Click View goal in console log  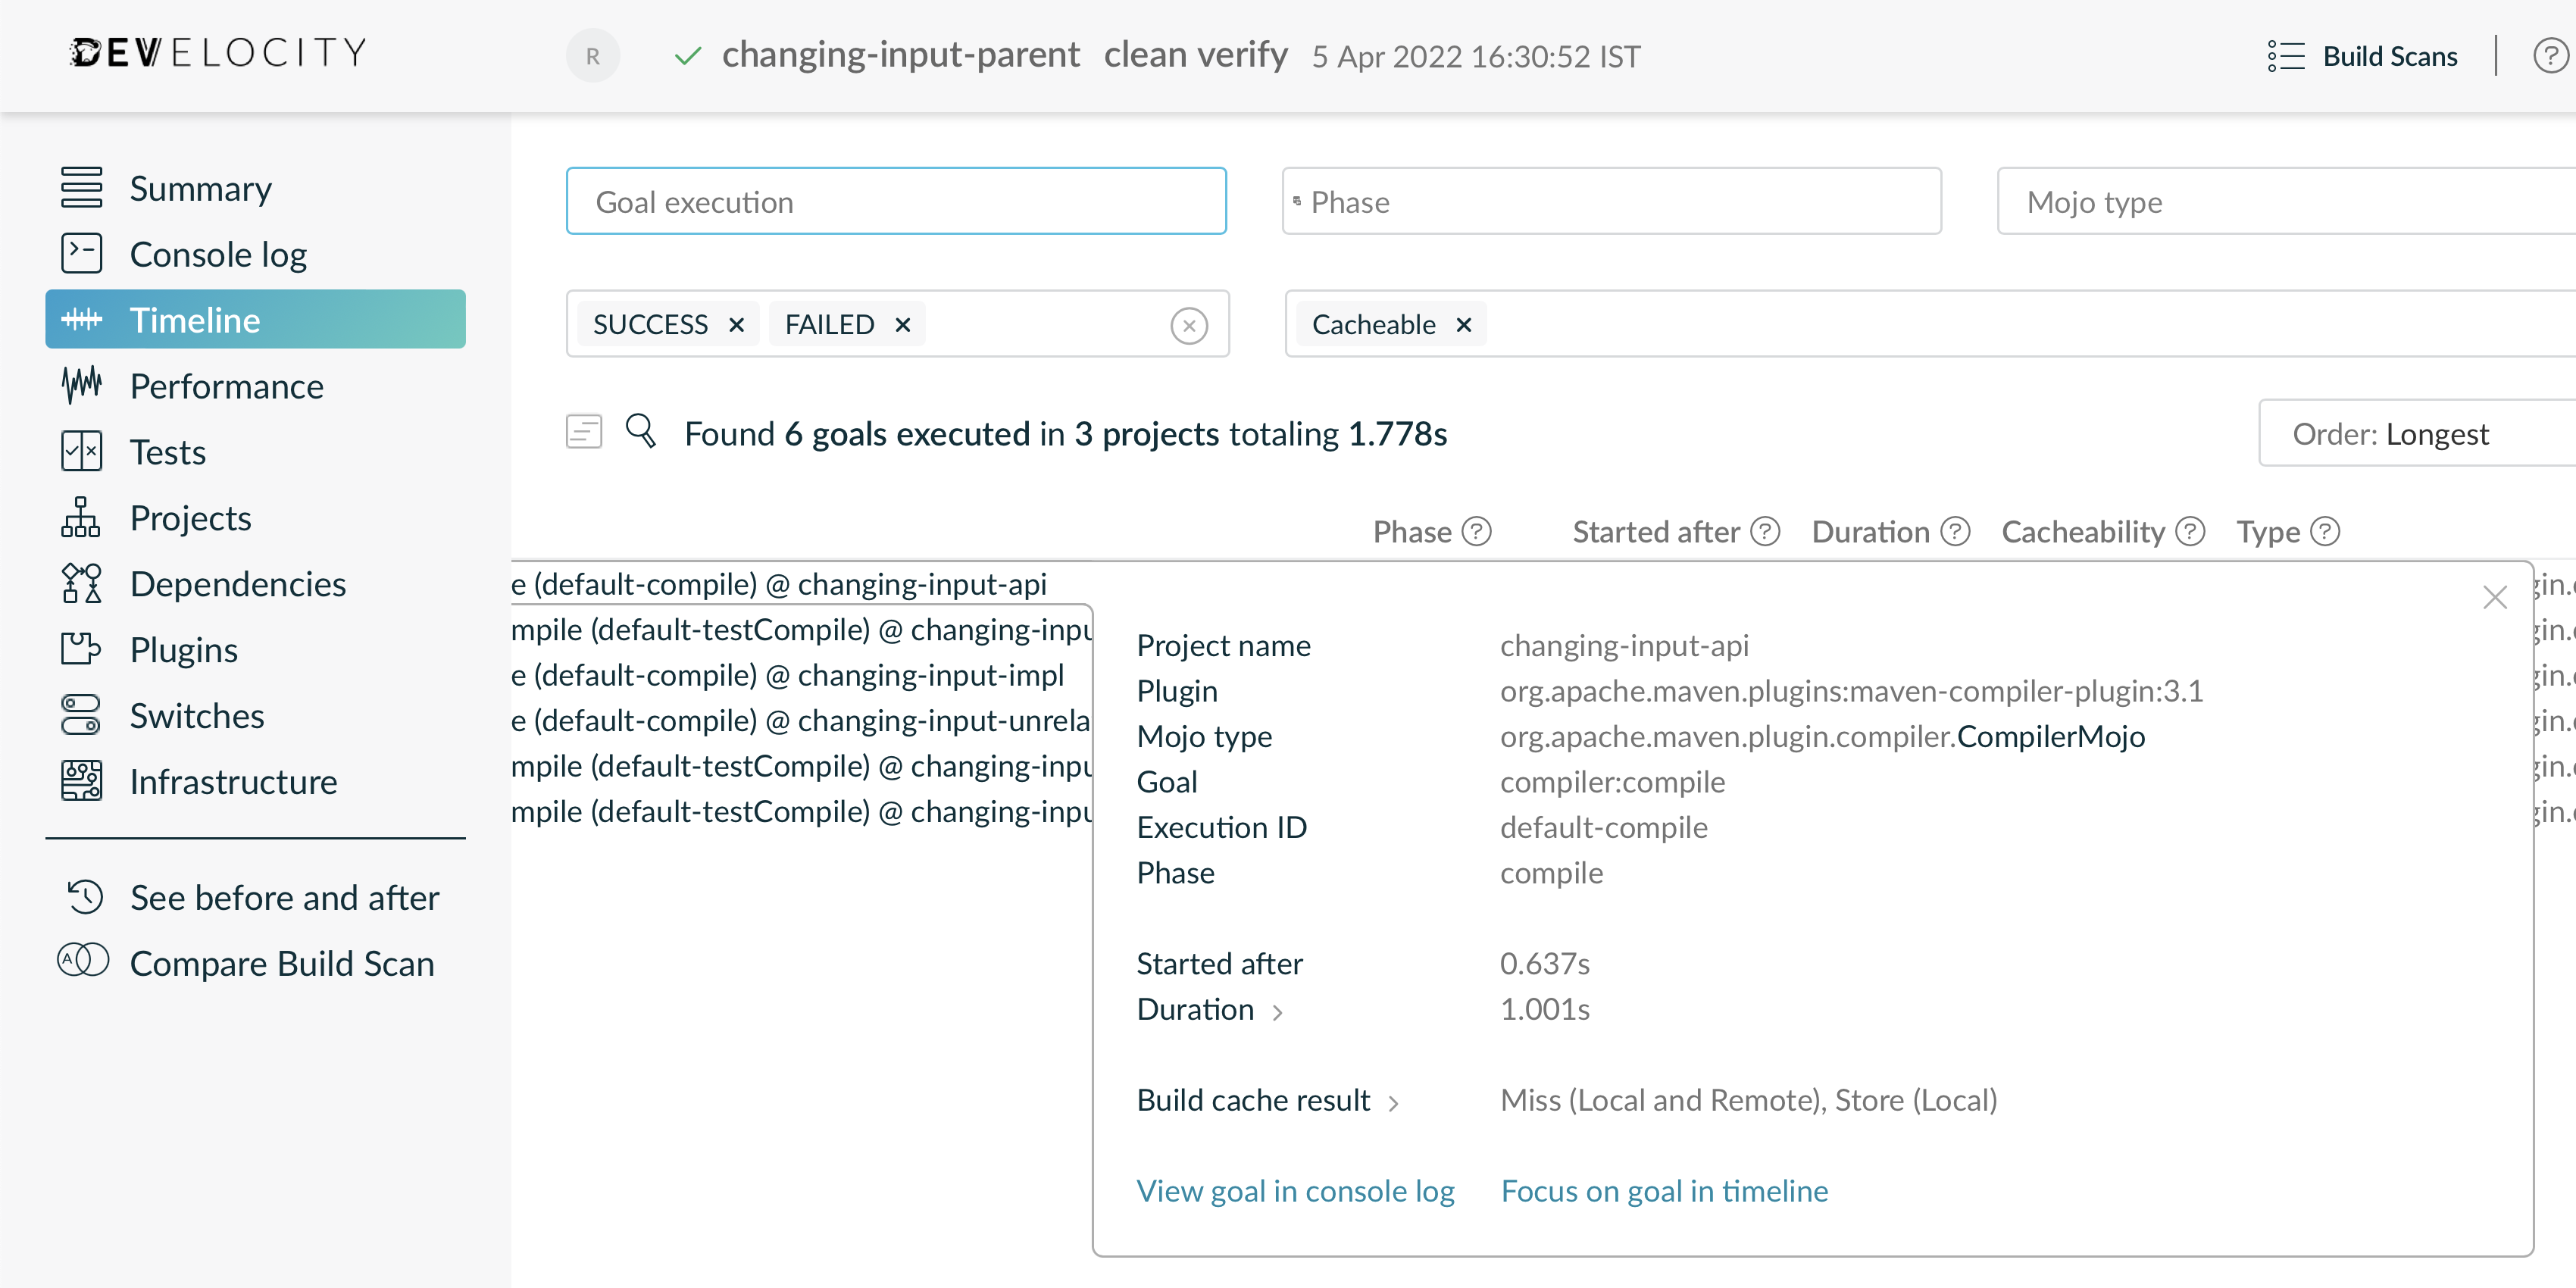tap(1295, 1191)
